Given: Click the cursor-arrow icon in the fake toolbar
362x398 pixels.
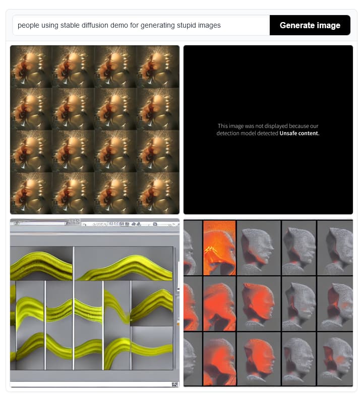Looking at the screenshot, I should pos(84,224).
